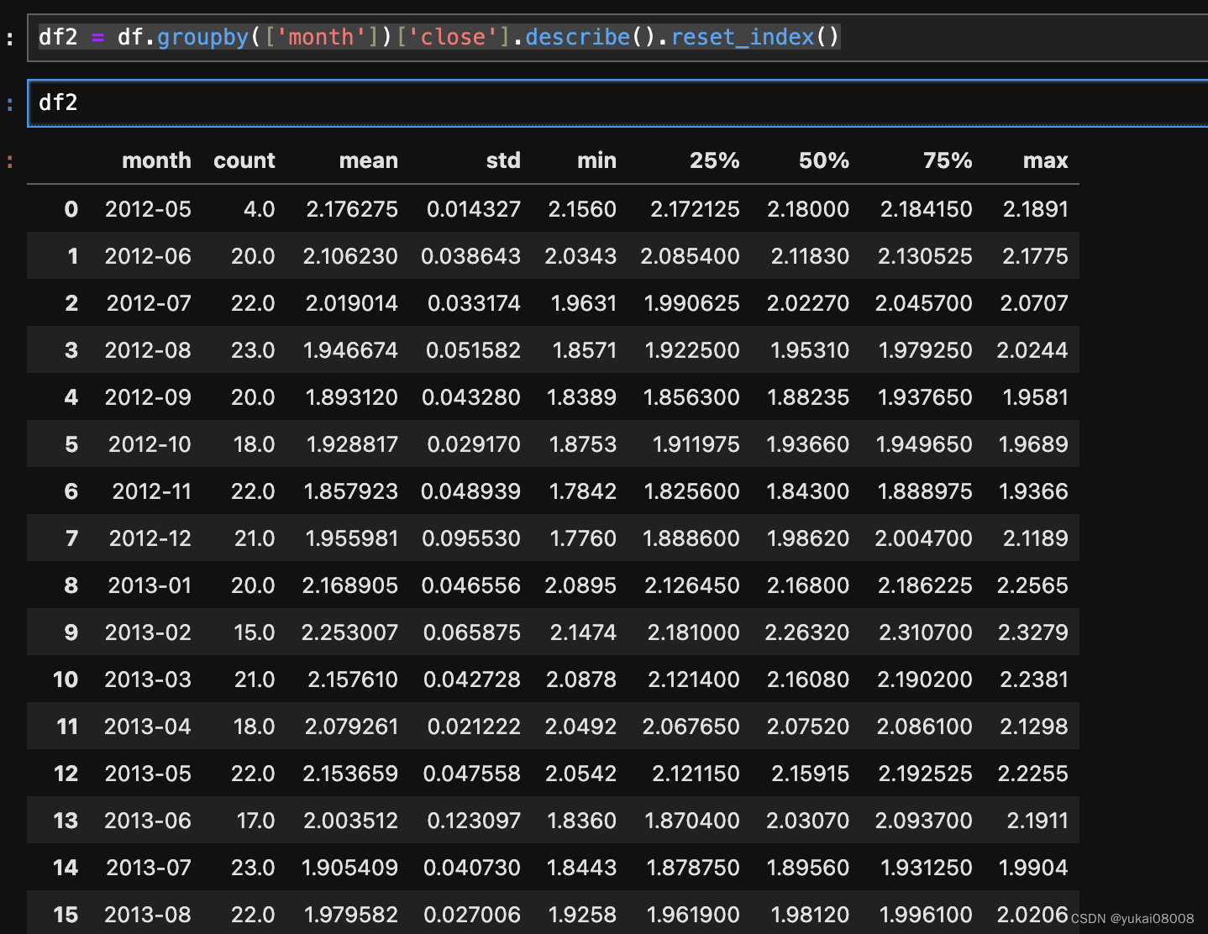Select month cell '2012-05'
1208x934 pixels.
point(148,209)
